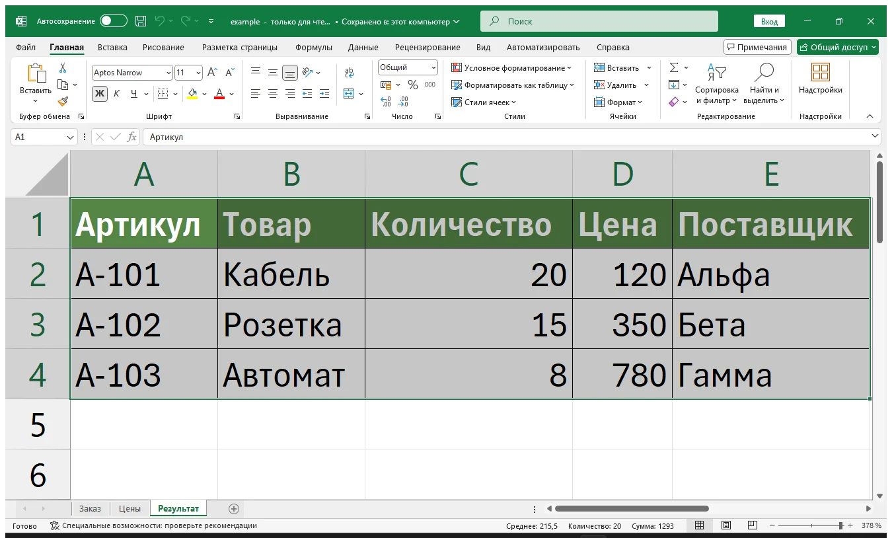
Task: Click the Вход sign-in button
Action: tap(769, 21)
